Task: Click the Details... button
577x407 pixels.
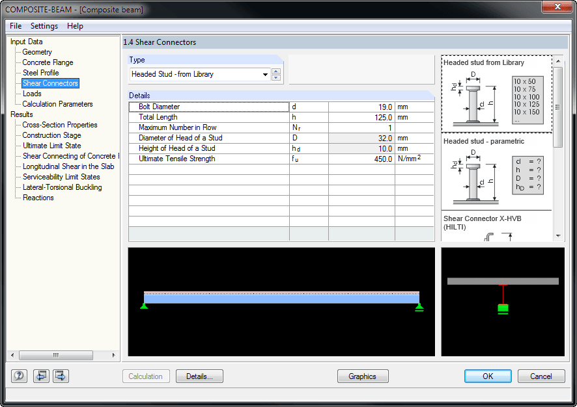Action: 199,376
